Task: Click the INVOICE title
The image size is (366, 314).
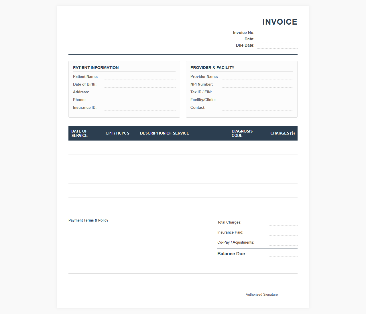Action: [x=280, y=22]
